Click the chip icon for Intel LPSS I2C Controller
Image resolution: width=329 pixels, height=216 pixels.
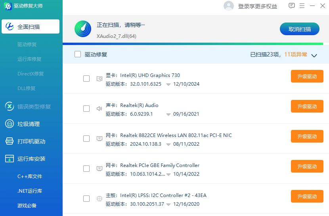(x=99, y=199)
